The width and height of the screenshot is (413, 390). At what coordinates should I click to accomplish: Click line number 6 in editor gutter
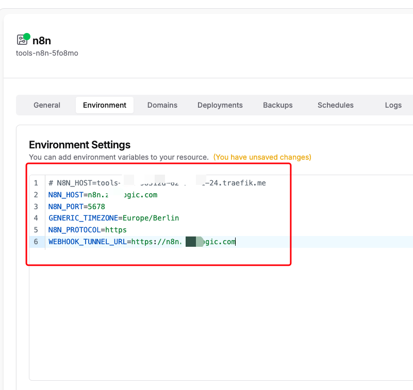(36, 242)
